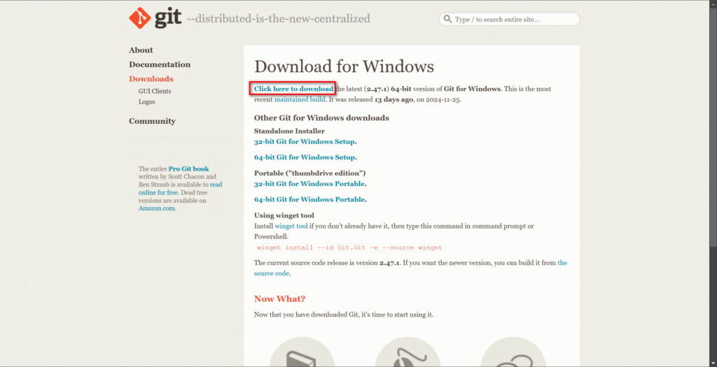
Task: Focus the site search input field
Action: point(509,19)
